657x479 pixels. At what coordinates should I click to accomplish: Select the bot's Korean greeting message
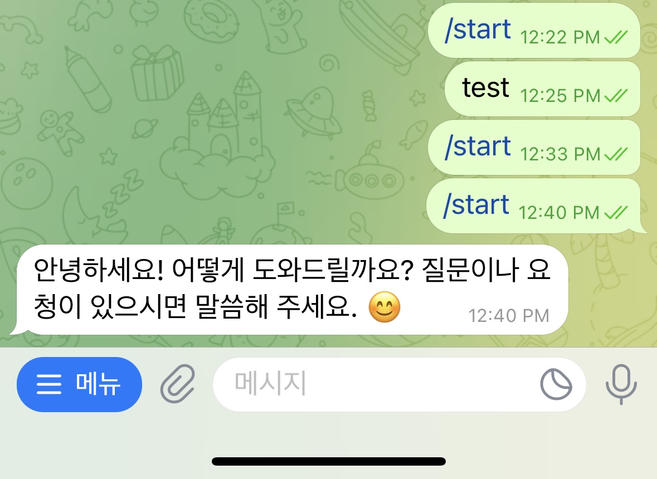coord(293,290)
